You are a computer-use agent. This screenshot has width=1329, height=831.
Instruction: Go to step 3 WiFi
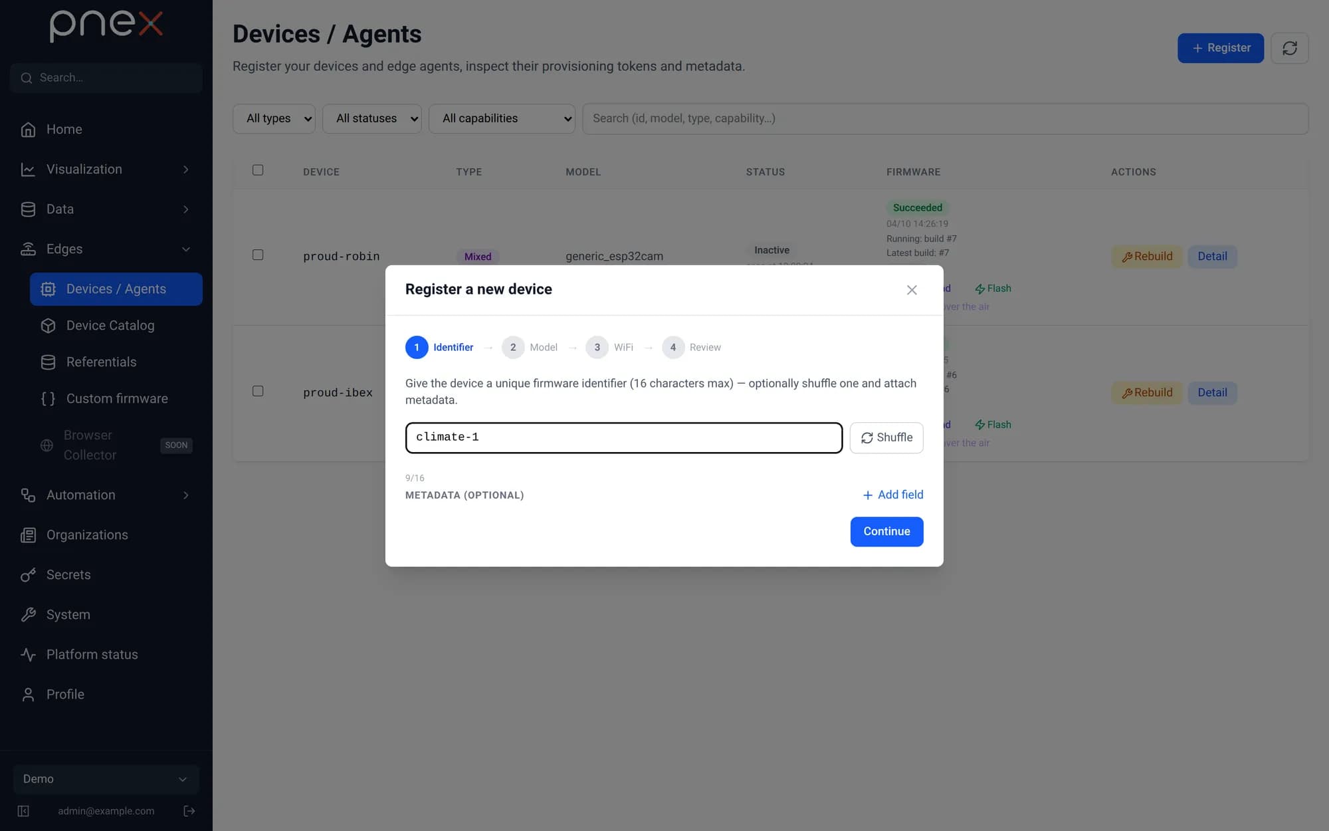609,348
